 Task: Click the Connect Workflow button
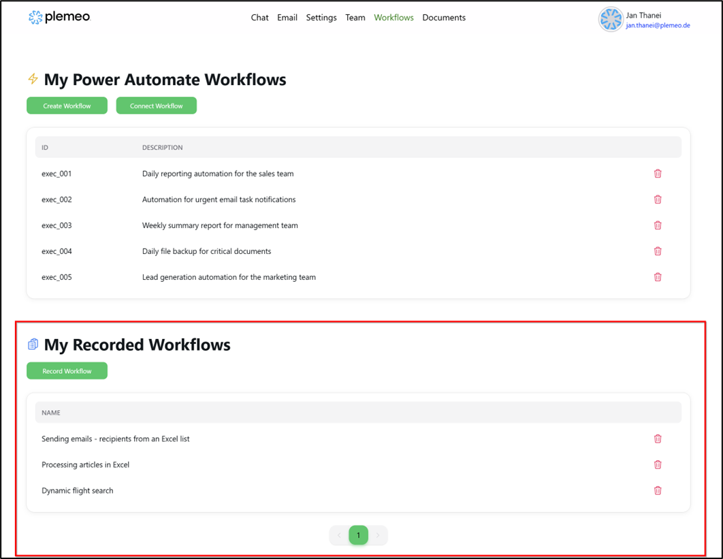(x=156, y=106)
